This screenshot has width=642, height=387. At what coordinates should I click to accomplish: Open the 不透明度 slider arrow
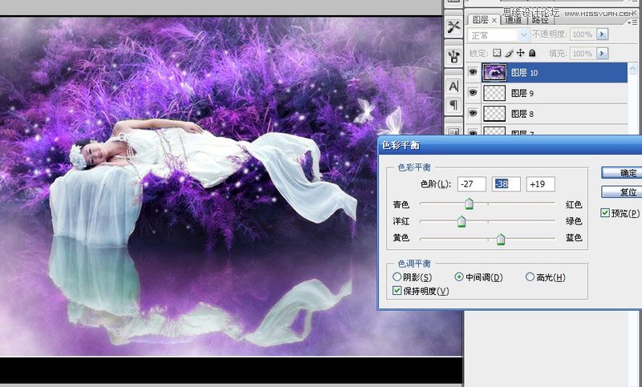tap(602, 34)
